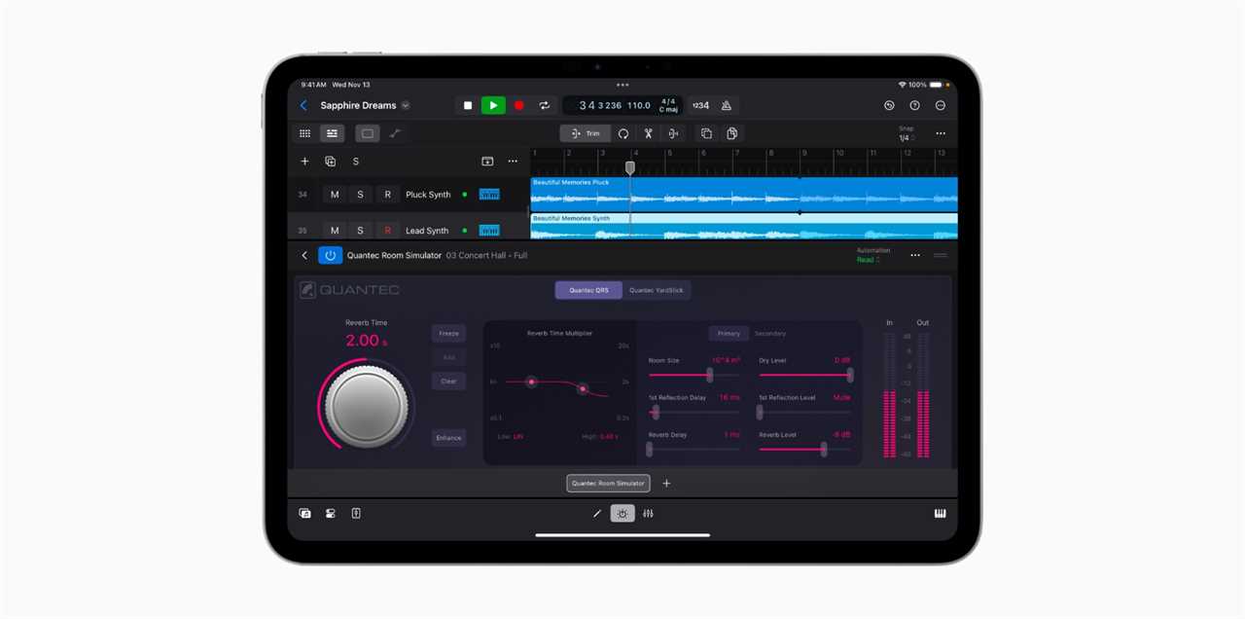The image size is (1245, 619).
Task: Mute the Pluck Synth track
Action: tap(335, 195)
